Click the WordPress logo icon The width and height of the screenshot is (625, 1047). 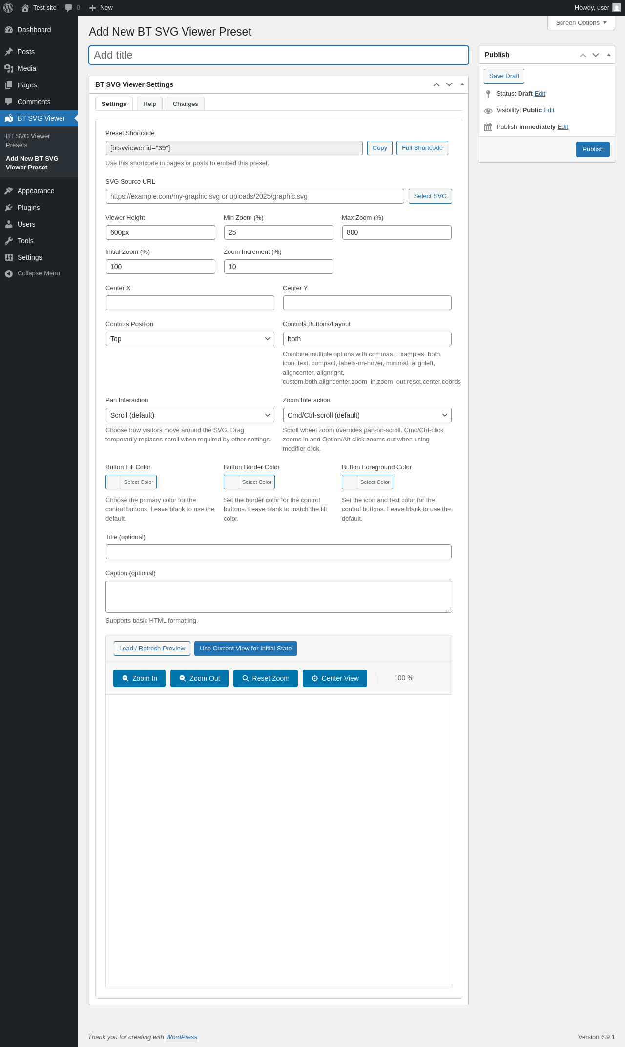[x=8, y=8]
